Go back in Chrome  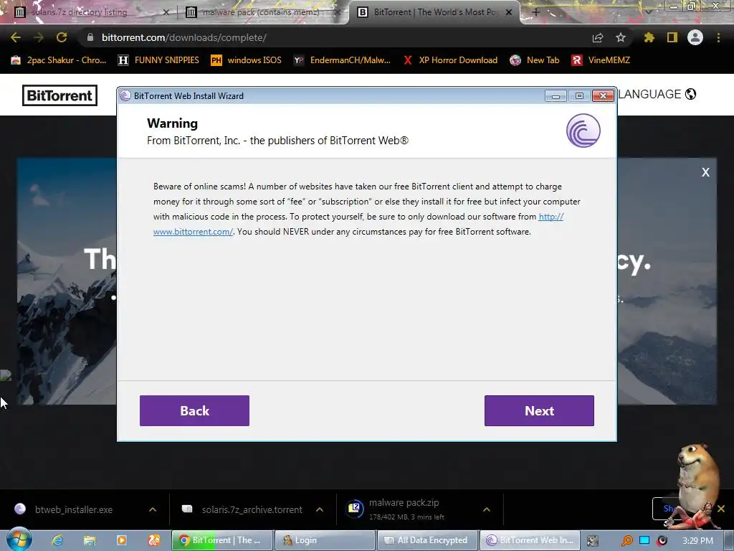click(16, 37)
